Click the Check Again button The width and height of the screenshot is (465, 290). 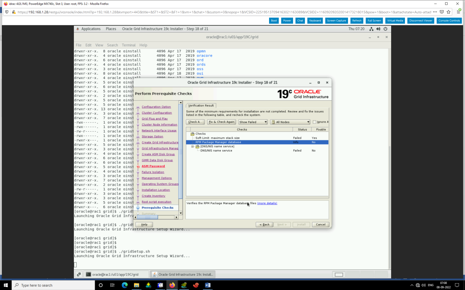tap(195, 122)
